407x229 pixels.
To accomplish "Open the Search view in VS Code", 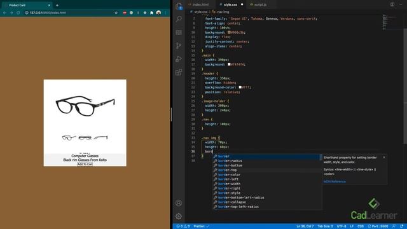I will [179, 19].
